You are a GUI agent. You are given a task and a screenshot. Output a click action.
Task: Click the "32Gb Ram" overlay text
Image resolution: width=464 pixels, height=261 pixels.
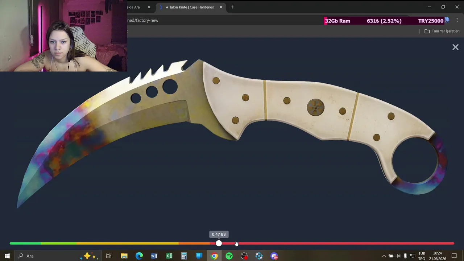(x=337, y=21)
